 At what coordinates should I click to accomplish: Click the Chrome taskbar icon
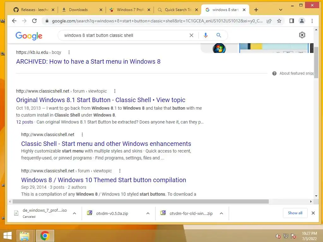(45, 236)
